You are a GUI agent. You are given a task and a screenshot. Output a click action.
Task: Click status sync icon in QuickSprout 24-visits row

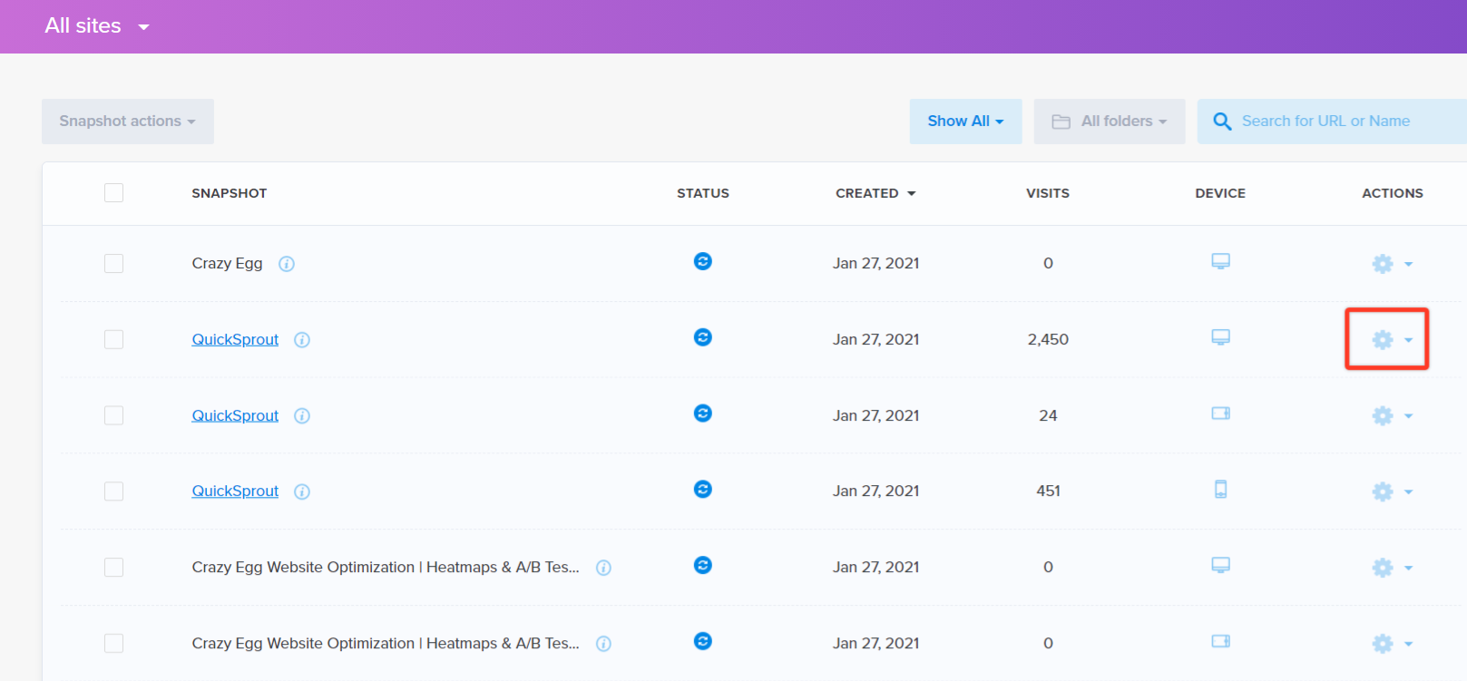click(x=703, y=413)
